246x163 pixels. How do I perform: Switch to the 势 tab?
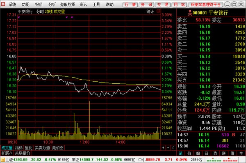tap(215, 153)
